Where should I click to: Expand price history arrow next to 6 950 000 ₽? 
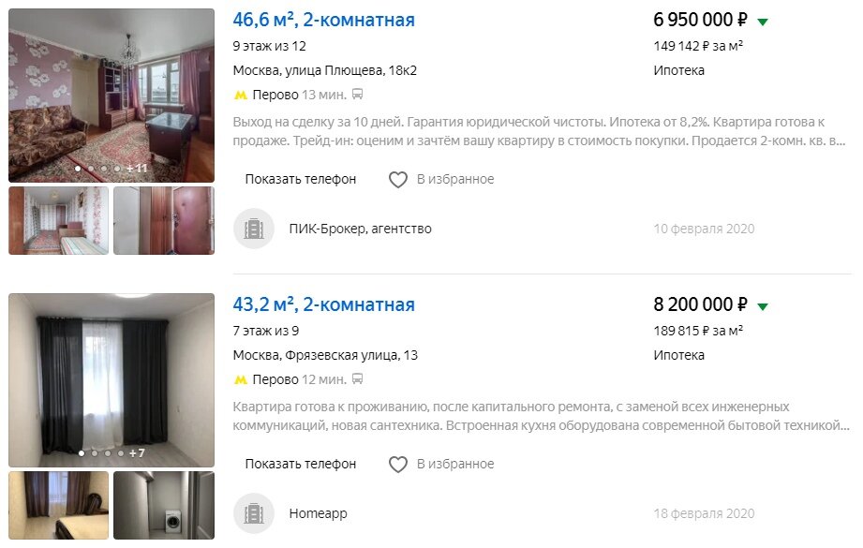[763, 22]
